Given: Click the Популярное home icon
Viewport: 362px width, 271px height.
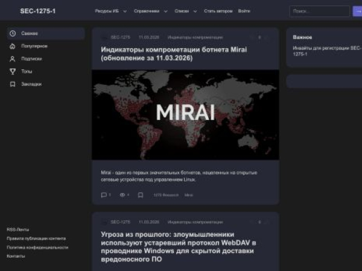Looking at the screenshot, I should click(x=13, y=46).
